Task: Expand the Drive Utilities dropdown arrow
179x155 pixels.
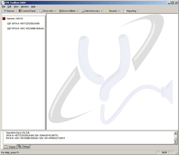Action: pyautogui.click(x=77, y=11)
